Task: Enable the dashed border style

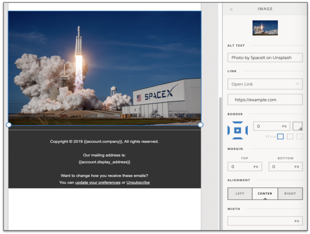Action: 290,136
